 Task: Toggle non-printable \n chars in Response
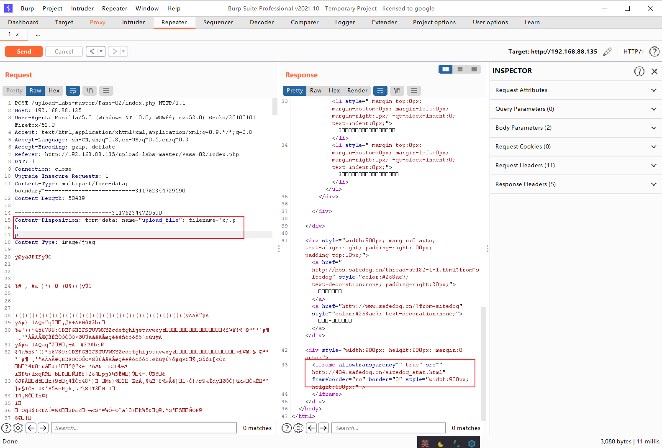[x=397, y=90]
